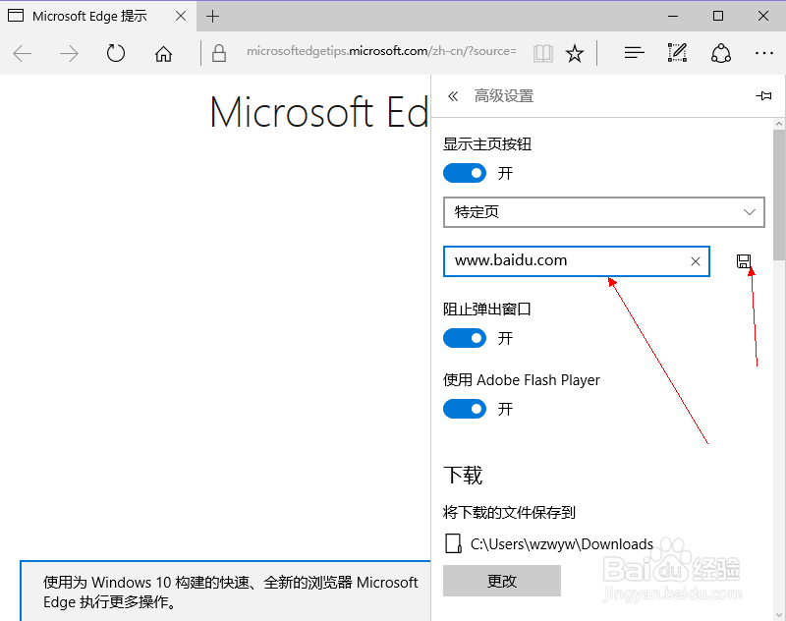Screen dimensions: 786x621
Task: View site info via lock icon
Action: coord(218,53)
